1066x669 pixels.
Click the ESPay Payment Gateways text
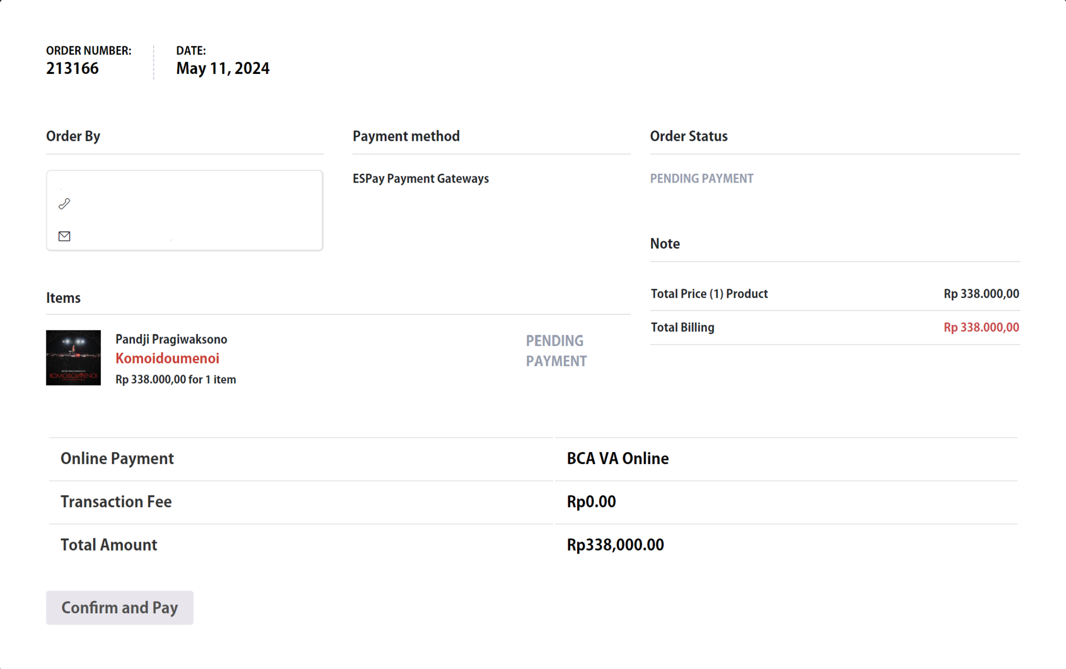click(x=421, y=178)
